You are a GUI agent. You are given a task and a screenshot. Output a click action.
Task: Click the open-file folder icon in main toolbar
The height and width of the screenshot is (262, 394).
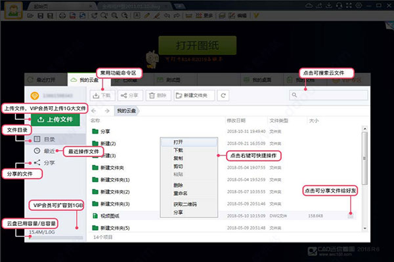[x=30, y=16]
